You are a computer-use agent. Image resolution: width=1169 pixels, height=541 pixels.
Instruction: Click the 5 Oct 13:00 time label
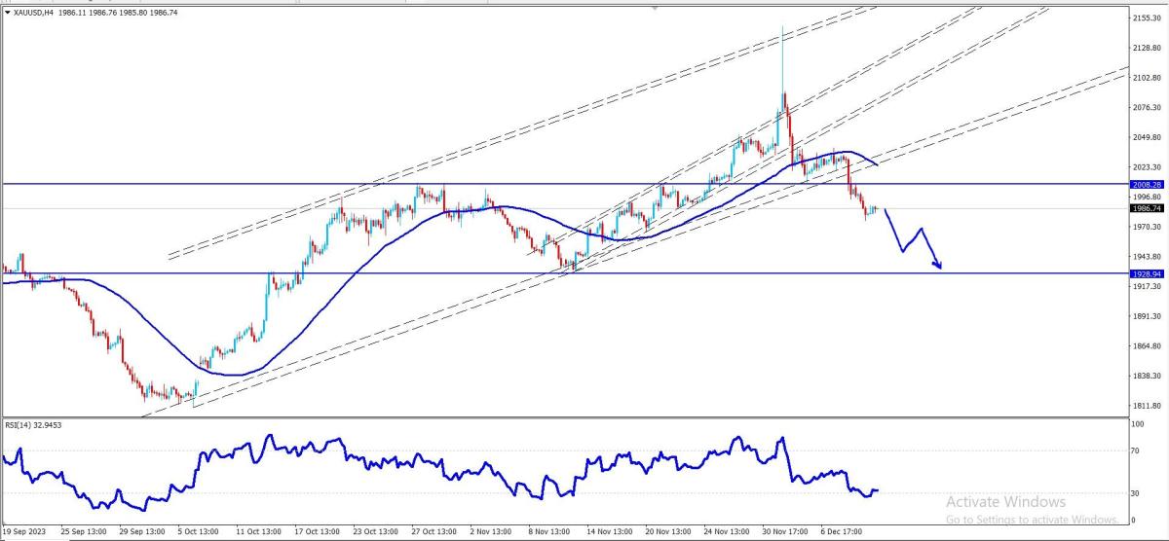(200, 533)
